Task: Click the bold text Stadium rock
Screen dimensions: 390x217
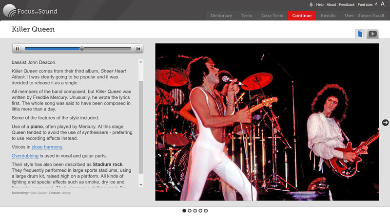Action: click(108, 164)
